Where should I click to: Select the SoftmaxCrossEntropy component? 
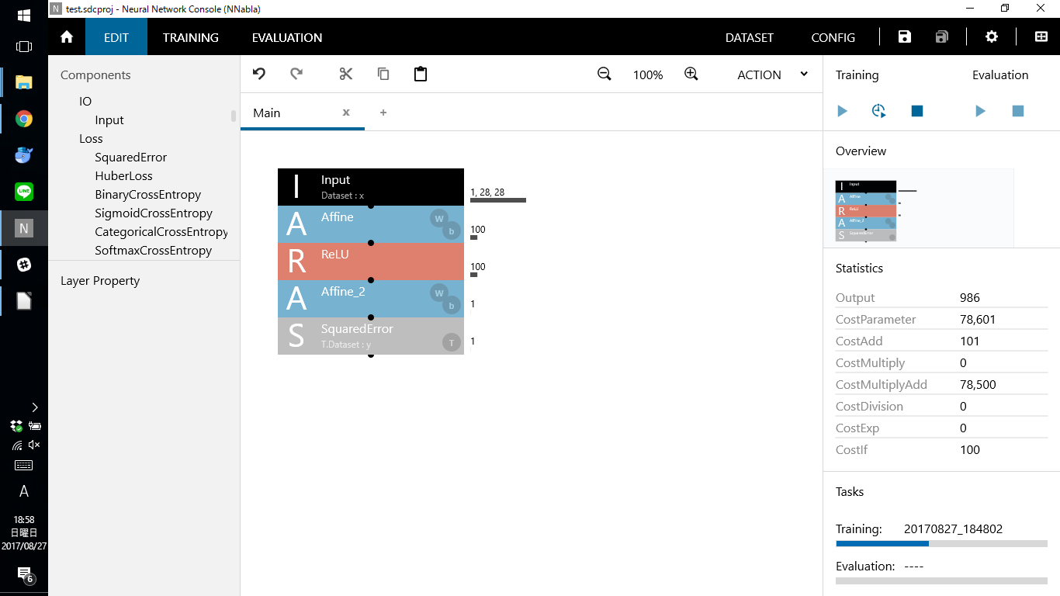click(154, 251)
